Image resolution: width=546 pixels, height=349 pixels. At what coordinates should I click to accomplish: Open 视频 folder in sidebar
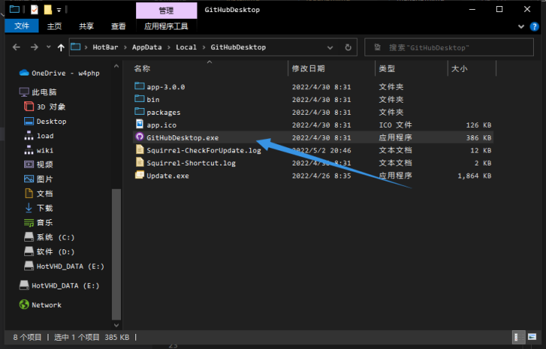pyautogui.click(x=39, y=165)
